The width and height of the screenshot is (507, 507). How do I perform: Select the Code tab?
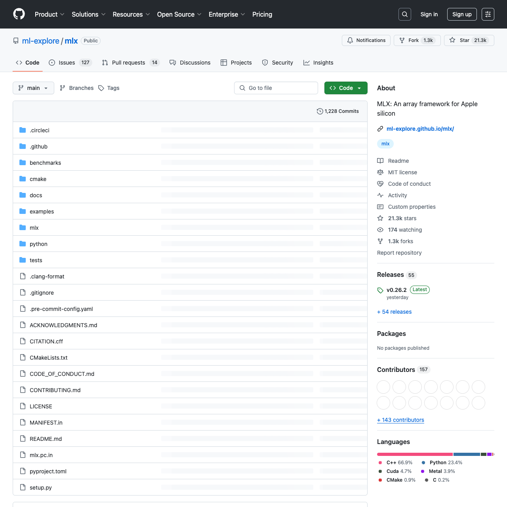pyautogui.click(x=27, y=63)
